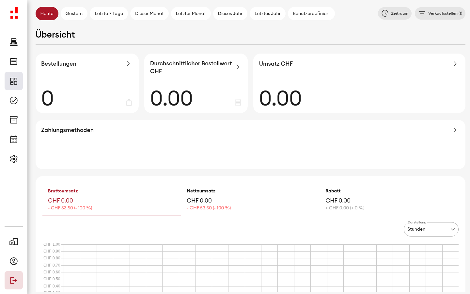
Task: Select the Benutzerdefiniert date range
Action: [311, 13]
